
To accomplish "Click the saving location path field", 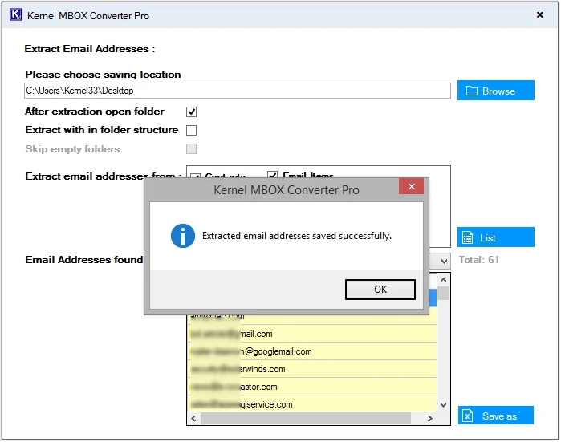I will pyautogui.click(x=238, y=91).
